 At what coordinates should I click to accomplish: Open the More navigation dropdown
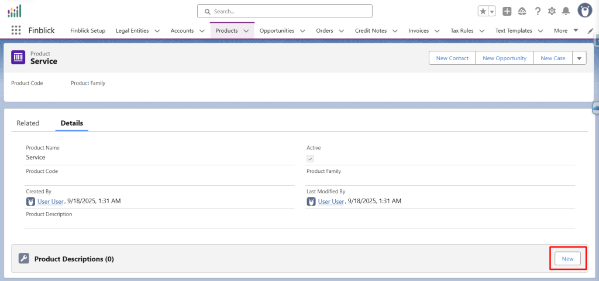click(566, 30)
